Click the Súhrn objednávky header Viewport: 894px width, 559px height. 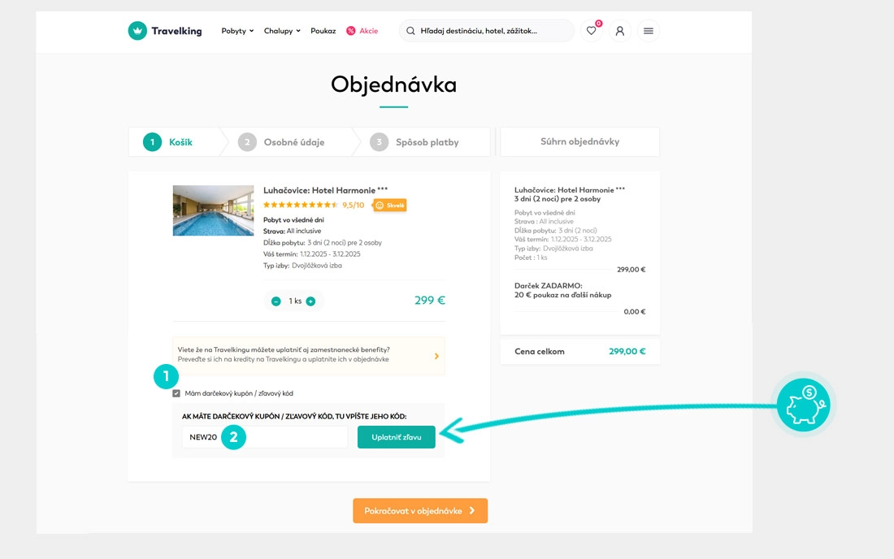tap(579, 141)
